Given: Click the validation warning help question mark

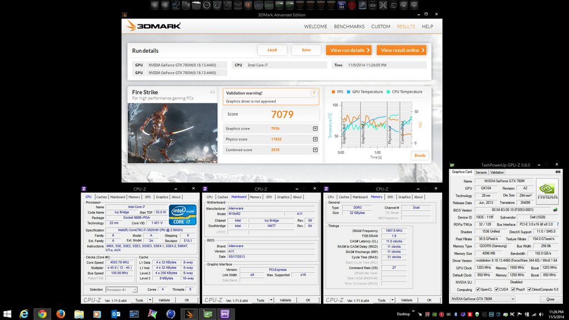Looking at the screenshot, I should pyautogui.click(x=313, y=93).
